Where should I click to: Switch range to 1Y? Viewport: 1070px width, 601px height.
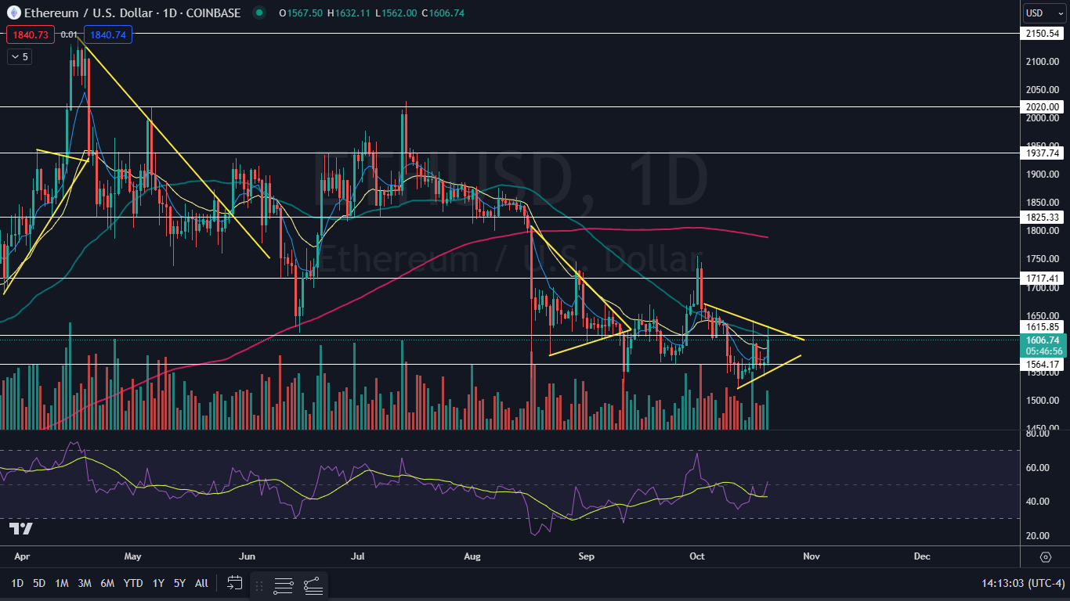click(x=158, y=582)
